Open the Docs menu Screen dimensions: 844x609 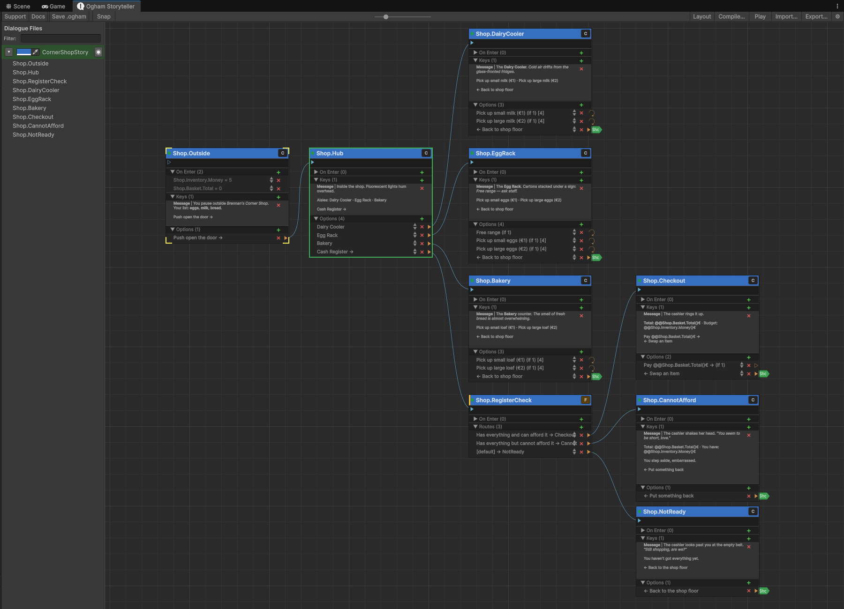tap(38, 16)
